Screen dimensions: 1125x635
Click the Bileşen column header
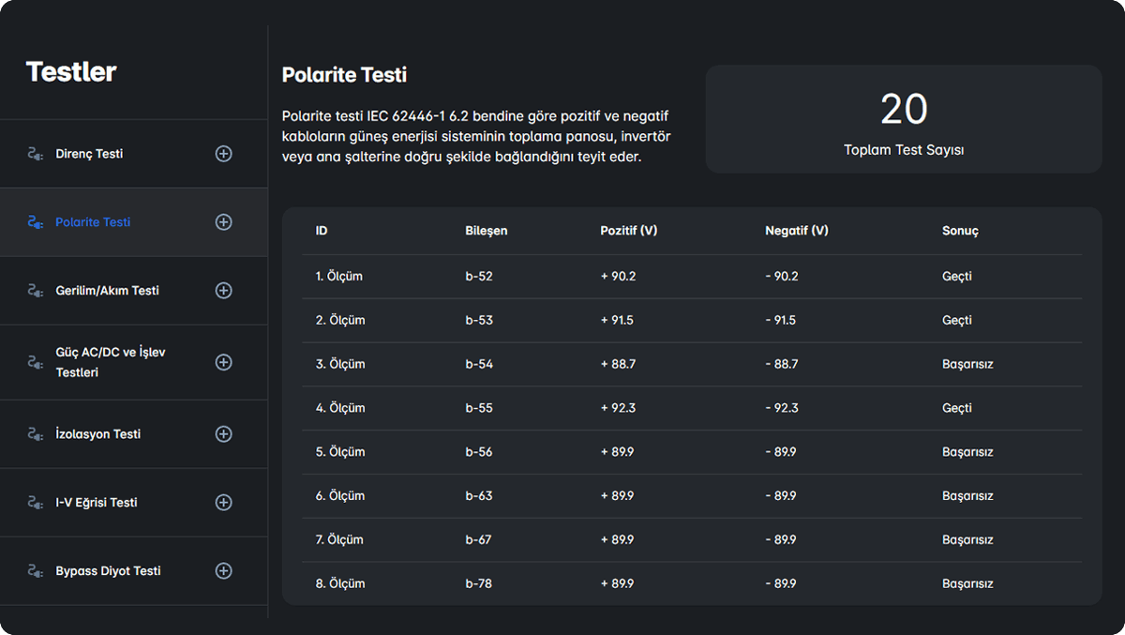(x=486, y=231)
